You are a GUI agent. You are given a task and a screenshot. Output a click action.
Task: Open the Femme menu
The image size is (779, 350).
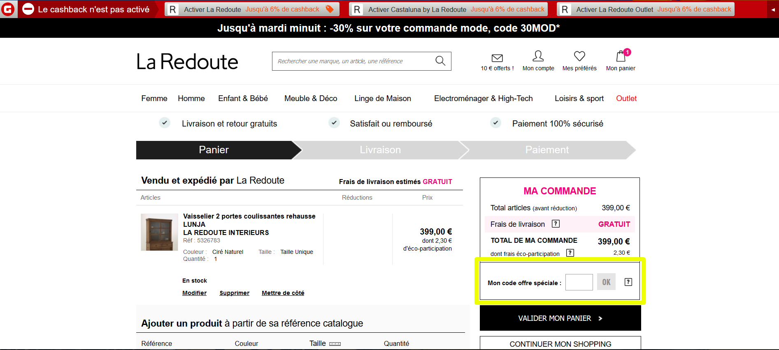154,99
